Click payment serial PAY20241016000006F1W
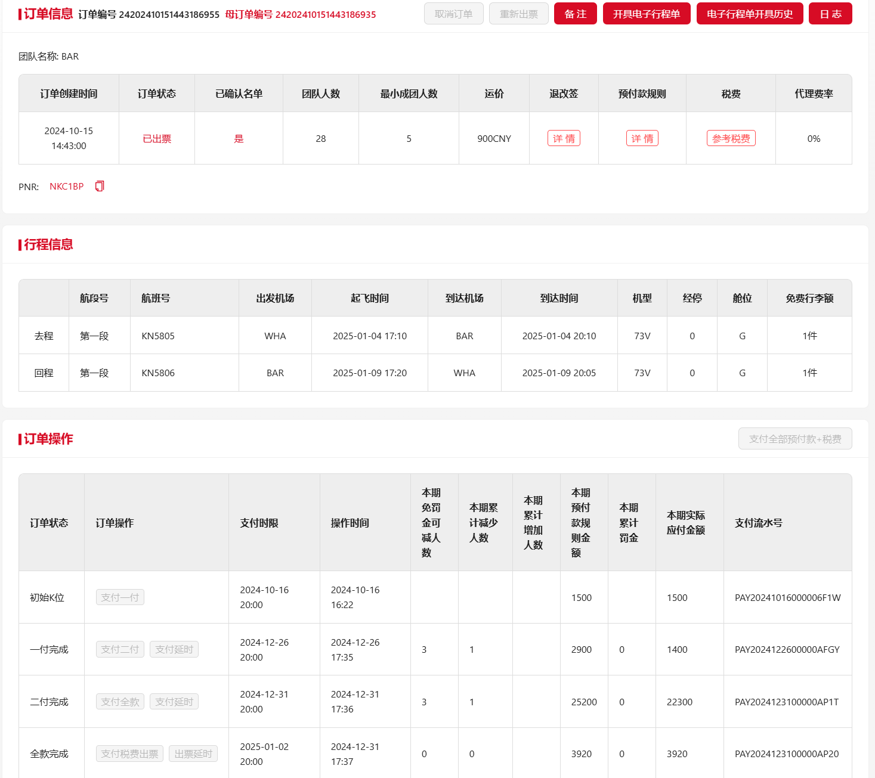This screenshot has width=875, height=778. [x=787, y=597]
